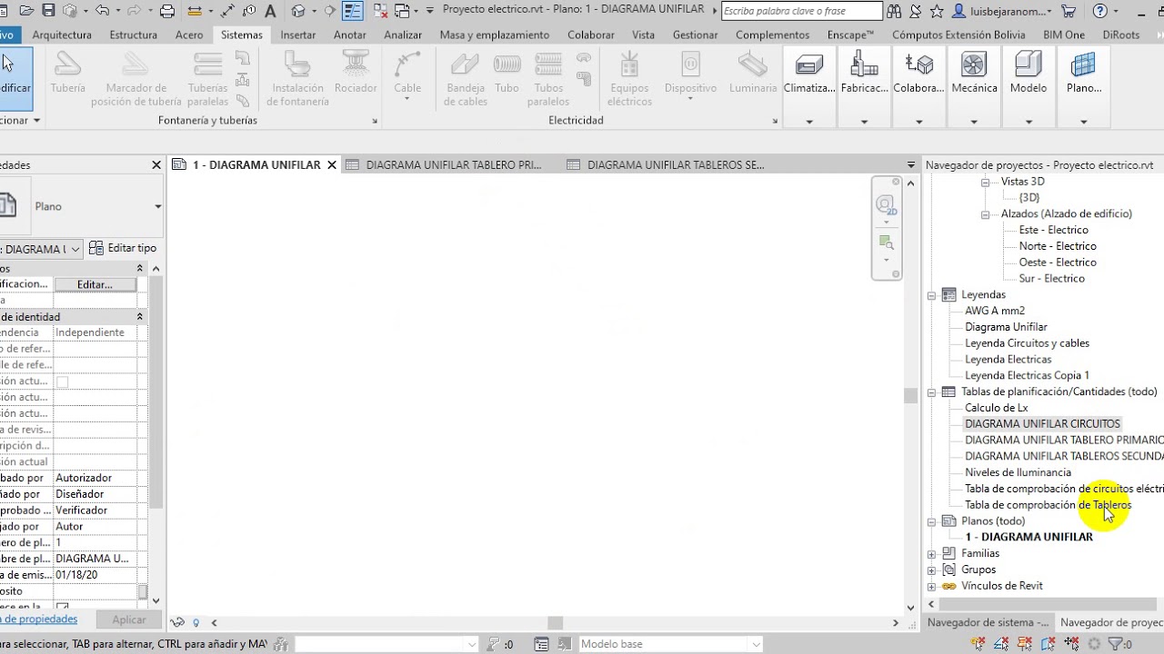Toggle select pinned elements icon in status bar
This screenshot has height=654, width=1164.
[1026, 644]
